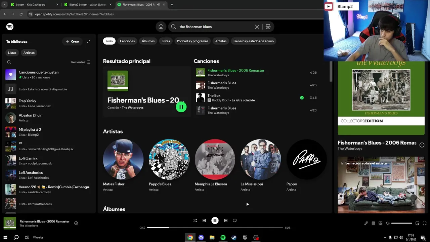Click the Spotify logo icon
This screenshot has width=430, height=242.
tap(10, 27)
